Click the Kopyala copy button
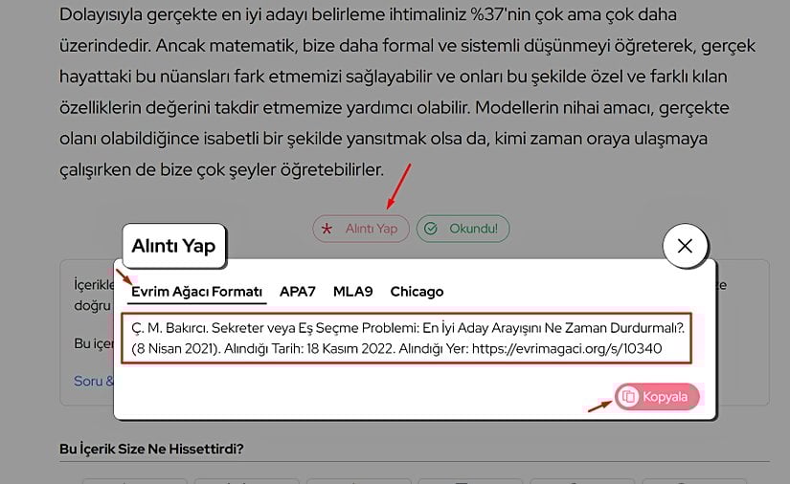790x484 pixels. (657, 396)
